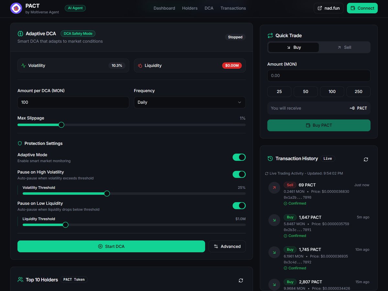Click the Adaptive DCA brain icon
388x291 pixels.
(x=20, y=33)
